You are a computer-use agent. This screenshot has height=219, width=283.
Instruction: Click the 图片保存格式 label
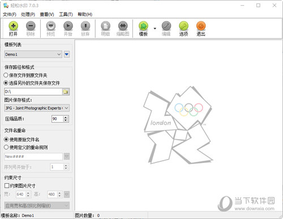18,100
